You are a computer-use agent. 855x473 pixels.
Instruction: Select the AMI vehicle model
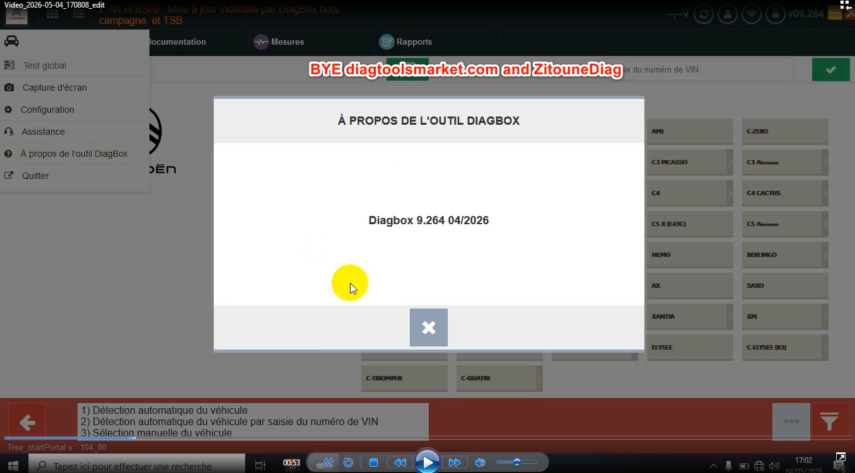pos(690,132)
